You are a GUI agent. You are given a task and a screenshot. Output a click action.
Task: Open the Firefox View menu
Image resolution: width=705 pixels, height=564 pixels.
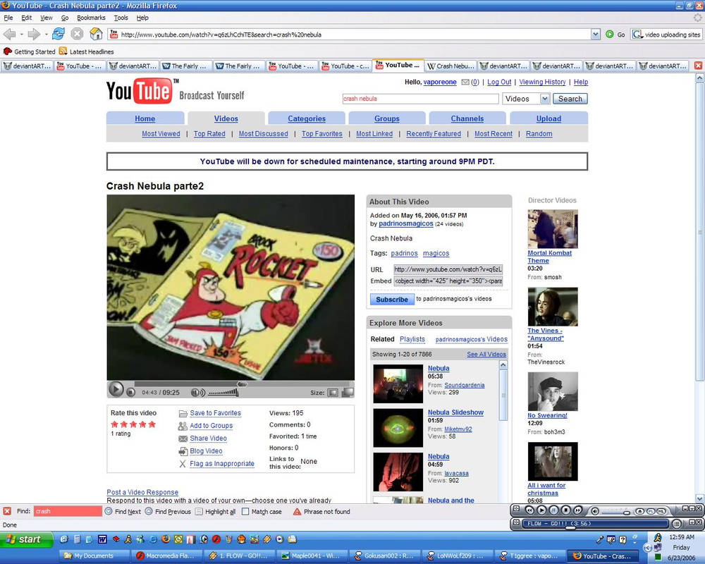pos(47,18)
